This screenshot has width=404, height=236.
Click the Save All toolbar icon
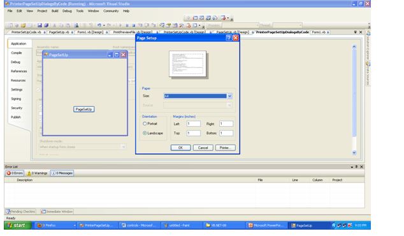47,26
